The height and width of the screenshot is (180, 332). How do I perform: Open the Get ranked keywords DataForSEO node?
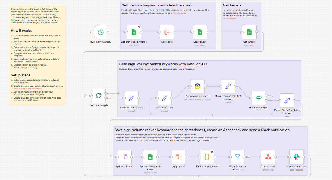tap(197, 86)
